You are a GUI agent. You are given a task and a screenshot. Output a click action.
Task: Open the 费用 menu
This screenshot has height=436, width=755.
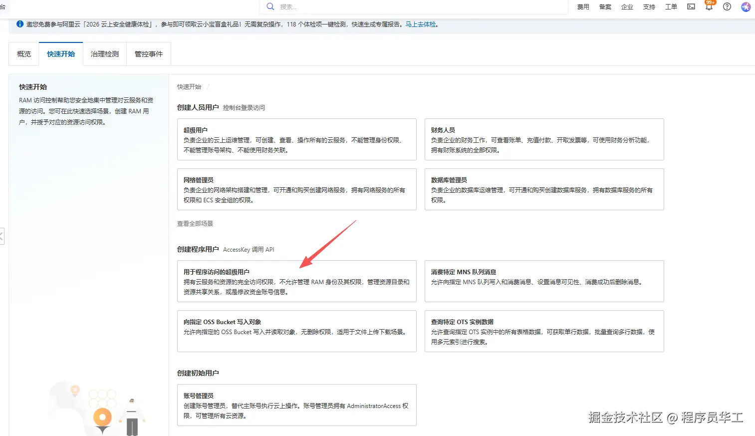click(x=583, y=6)
